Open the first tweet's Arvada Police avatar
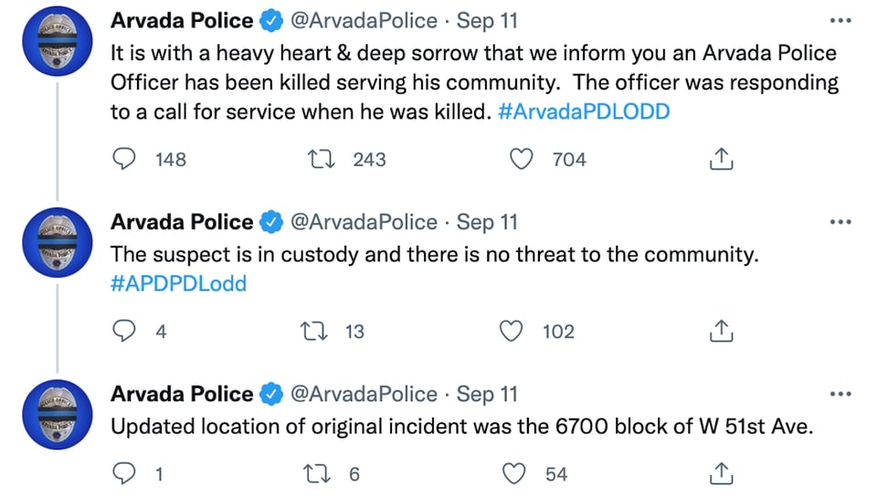 tap(57, 41)
